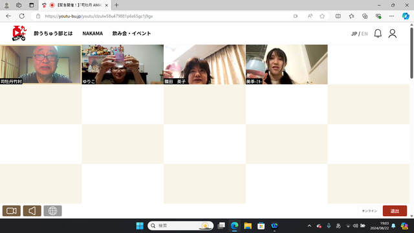
Task: Open the Webex app on the taskbar
Action: (274, 226)
